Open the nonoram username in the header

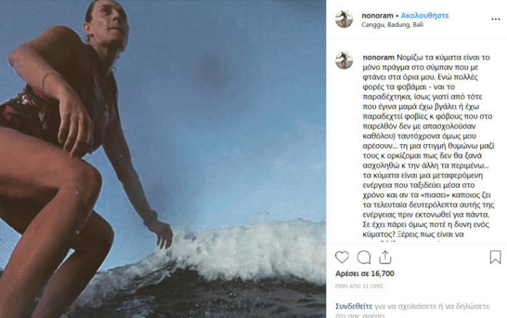coord(377,15)
